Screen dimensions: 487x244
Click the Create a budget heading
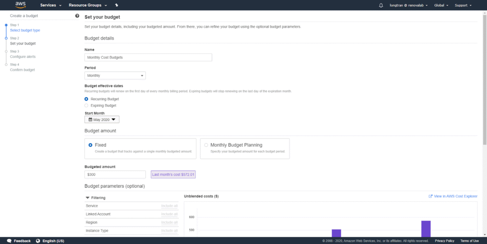24,16
